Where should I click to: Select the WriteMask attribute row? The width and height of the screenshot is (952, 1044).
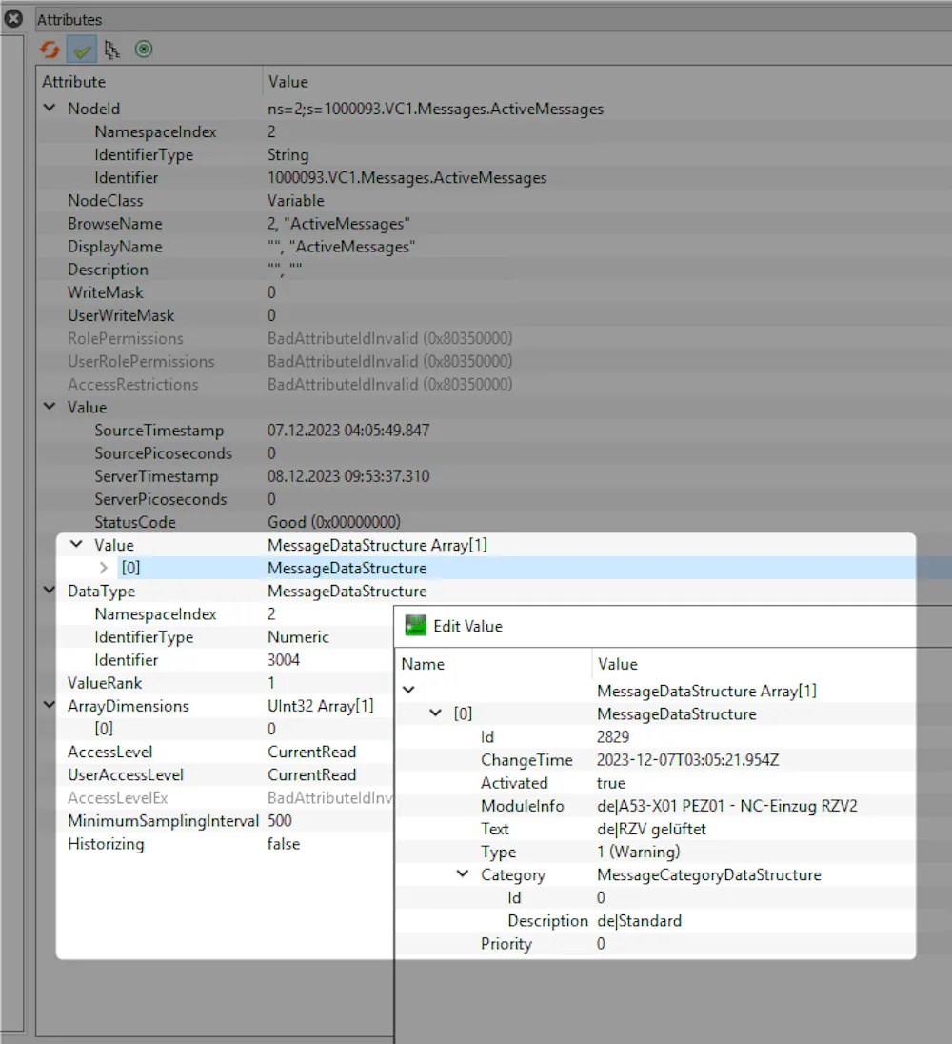(494, 292)
